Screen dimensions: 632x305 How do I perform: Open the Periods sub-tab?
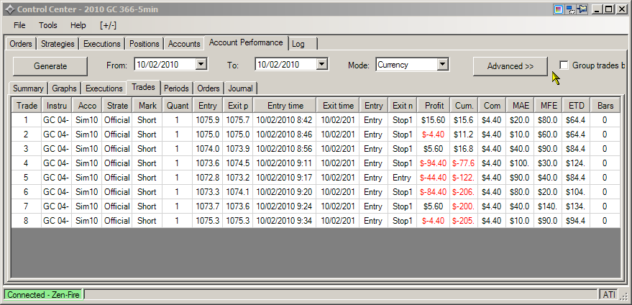click(x=176, y=88)
